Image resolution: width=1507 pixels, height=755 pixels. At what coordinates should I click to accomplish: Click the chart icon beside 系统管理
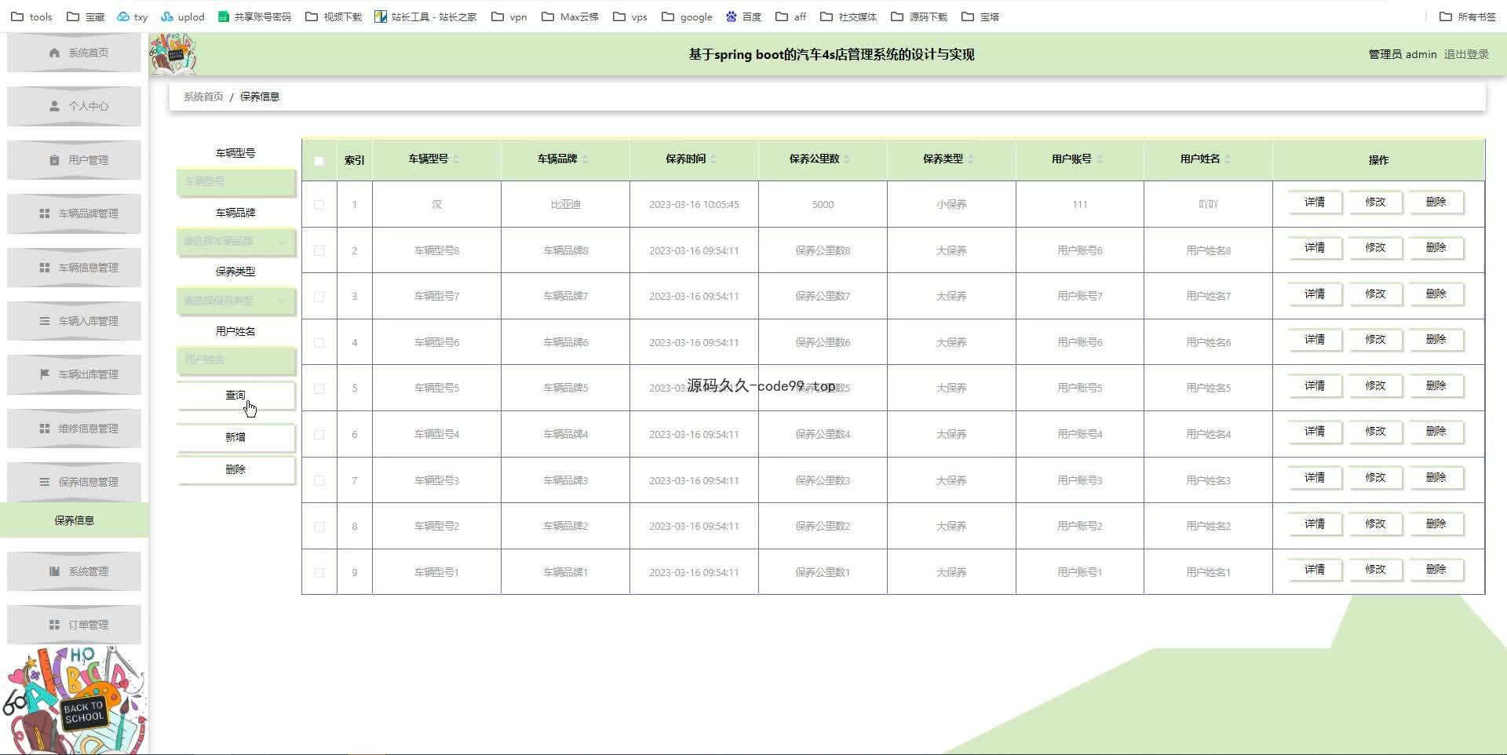click(54, 571)
